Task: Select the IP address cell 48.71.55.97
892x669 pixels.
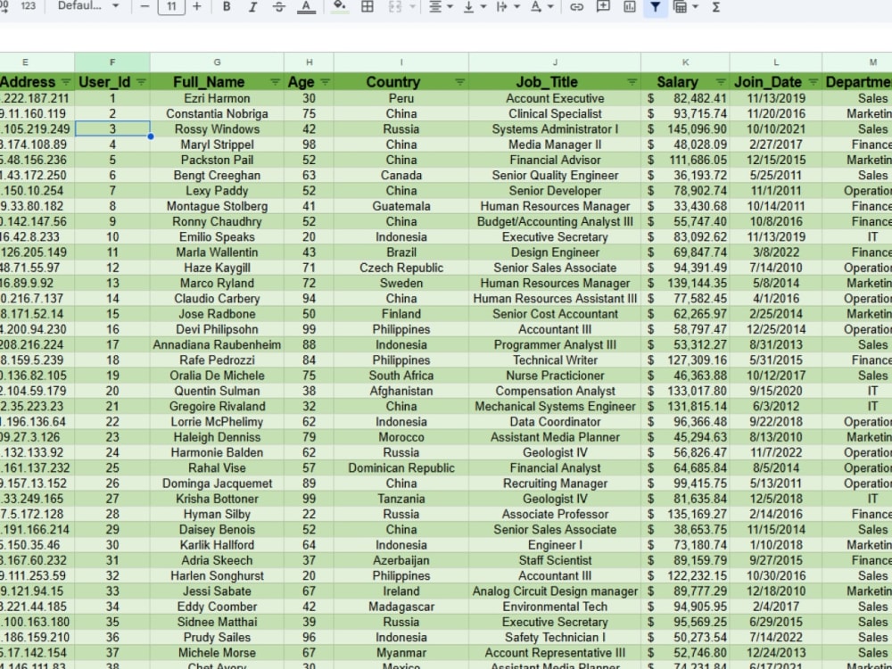Action: click(x=37, y=268)
